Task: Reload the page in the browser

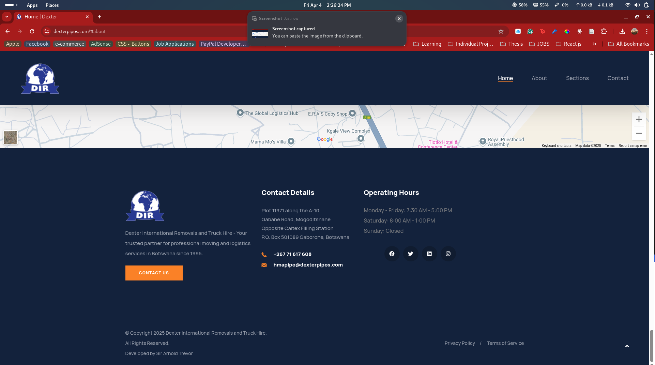Action: point(32,31)
